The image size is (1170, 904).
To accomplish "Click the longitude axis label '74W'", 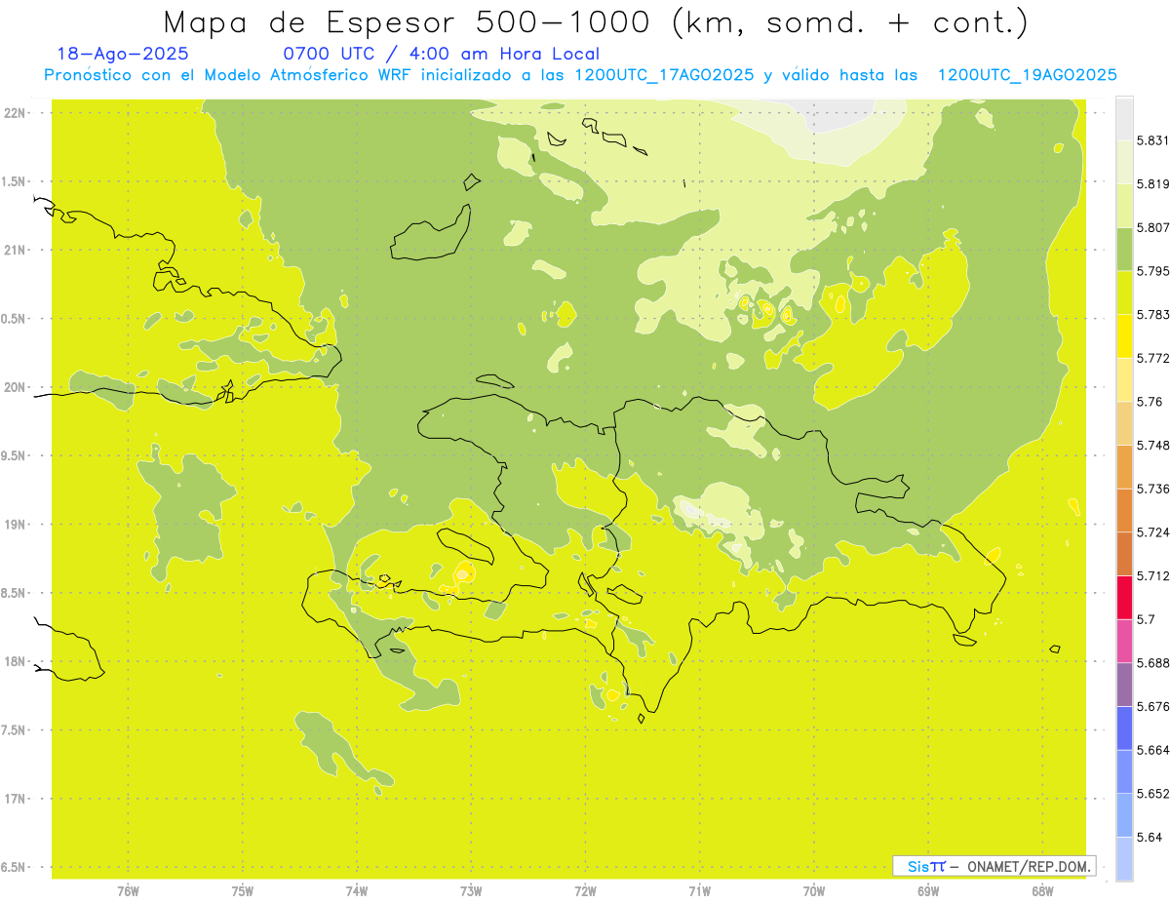I will (x=356, y=891).
